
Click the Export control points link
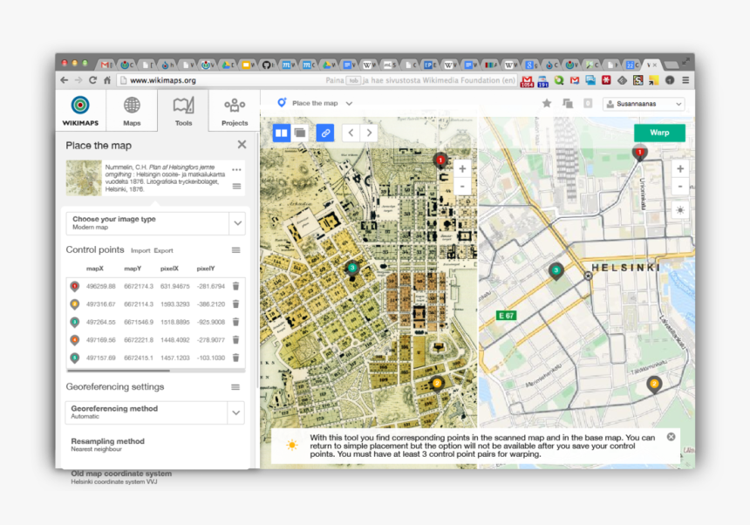163,250
